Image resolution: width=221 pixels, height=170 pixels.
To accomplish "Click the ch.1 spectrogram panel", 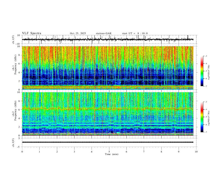I will [x=108, y=68].
